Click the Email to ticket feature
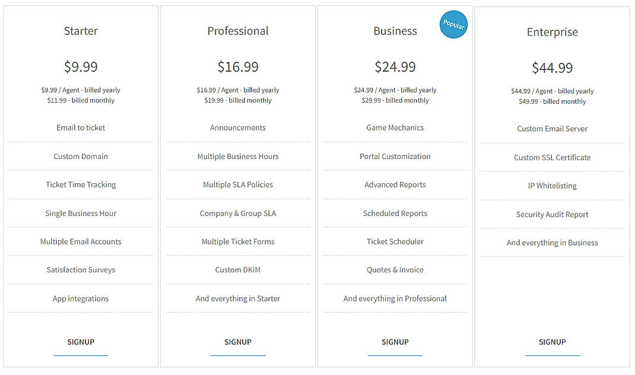The height and width of the screenshot is (375, 635). tap(81, 127)
